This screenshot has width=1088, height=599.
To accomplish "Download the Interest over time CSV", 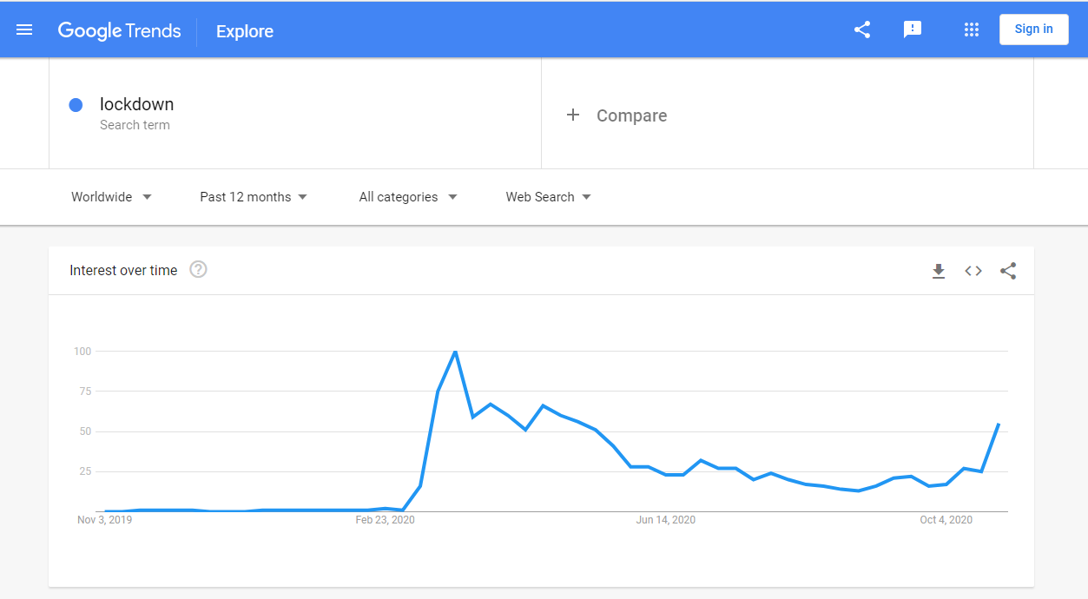I will 939,272.
